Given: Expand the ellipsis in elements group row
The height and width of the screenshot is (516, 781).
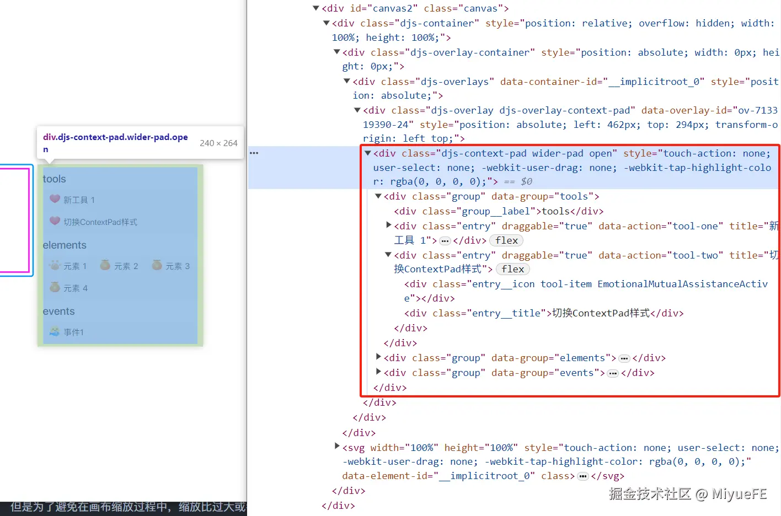Looking at the screenshot, I should point(624,358).
